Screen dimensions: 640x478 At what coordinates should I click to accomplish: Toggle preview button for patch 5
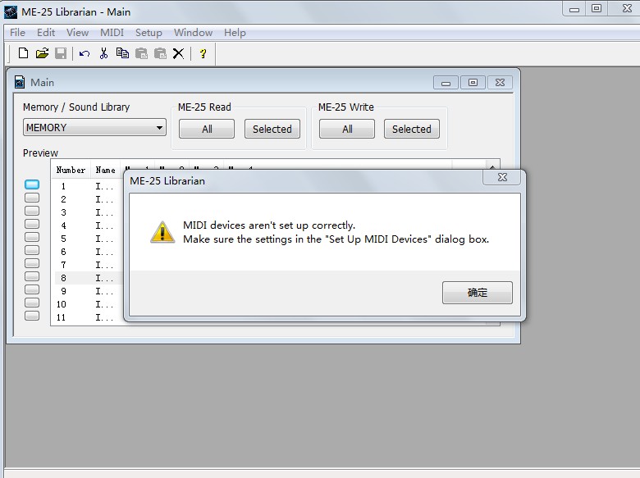(32, 237)
